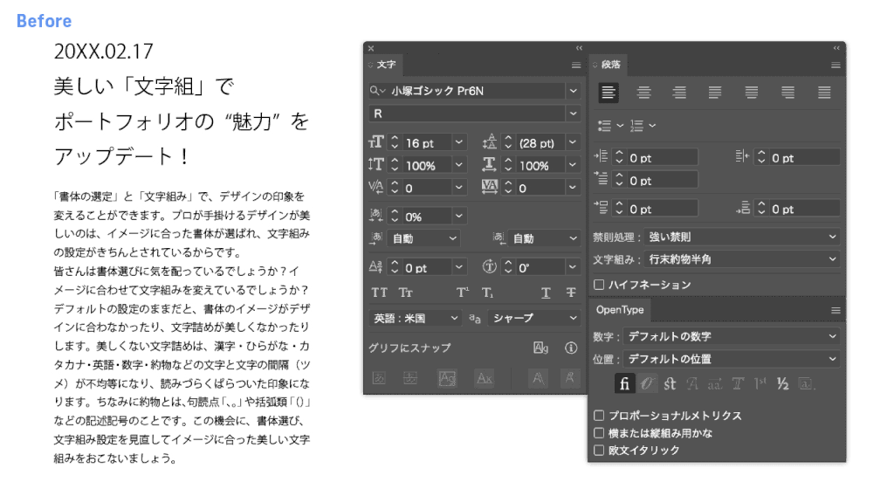
Task: Collapse character panel with double arrows
Action: point(580,49)
